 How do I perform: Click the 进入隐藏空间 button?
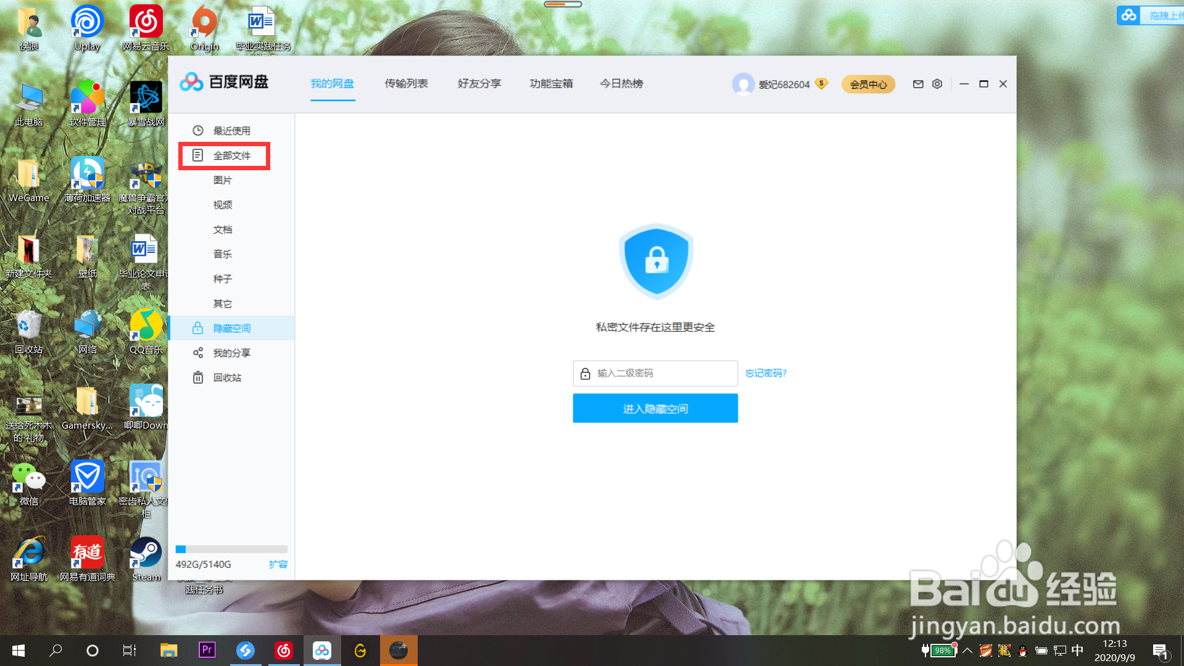pyautogui.click(x=655, y=408)
